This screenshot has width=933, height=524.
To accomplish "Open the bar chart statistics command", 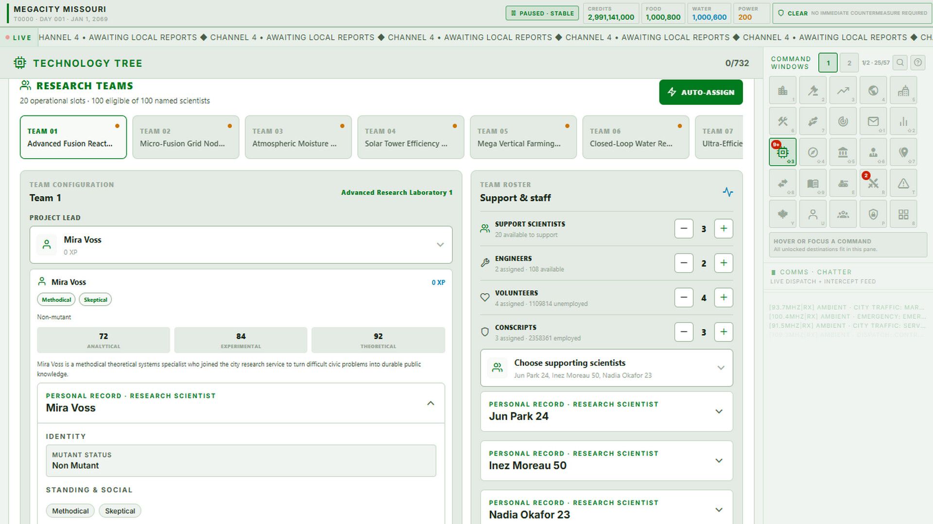I will [x=903, y=121].
